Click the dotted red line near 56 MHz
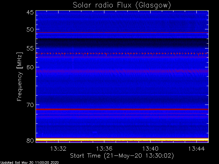Viewport: 219px width, 164px height. (x=122, y=54)
